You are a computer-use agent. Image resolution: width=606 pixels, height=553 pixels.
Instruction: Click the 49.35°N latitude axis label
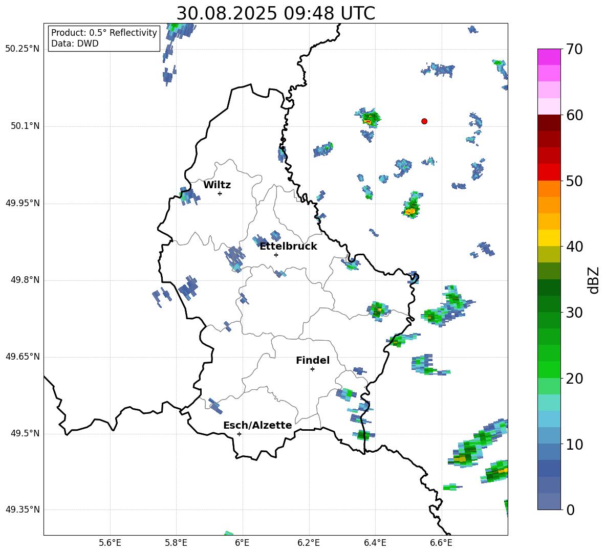(x=22, y=510)
